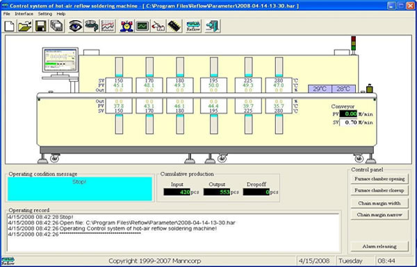Click bottom zone box with PV 37.8

click(119, 106)
